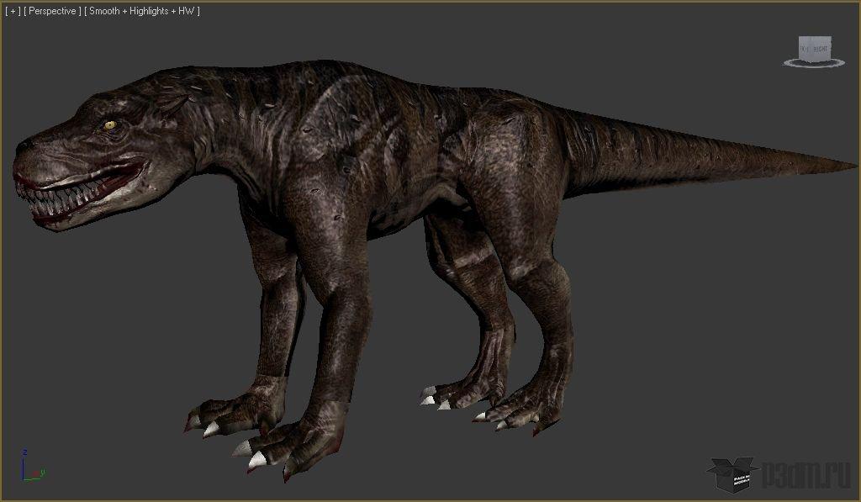Open the Smooth + Highlights shading menu
This screenshot has width=861, height=502.
141,11
